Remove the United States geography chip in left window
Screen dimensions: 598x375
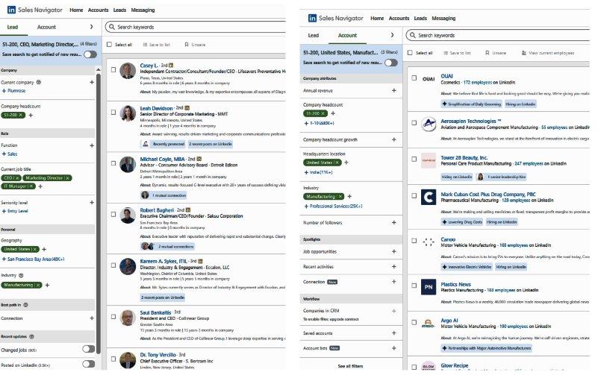(34, 249)
